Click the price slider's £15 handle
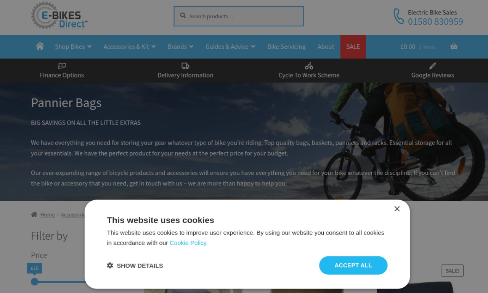The image size is (488, 293). [35, 282]
